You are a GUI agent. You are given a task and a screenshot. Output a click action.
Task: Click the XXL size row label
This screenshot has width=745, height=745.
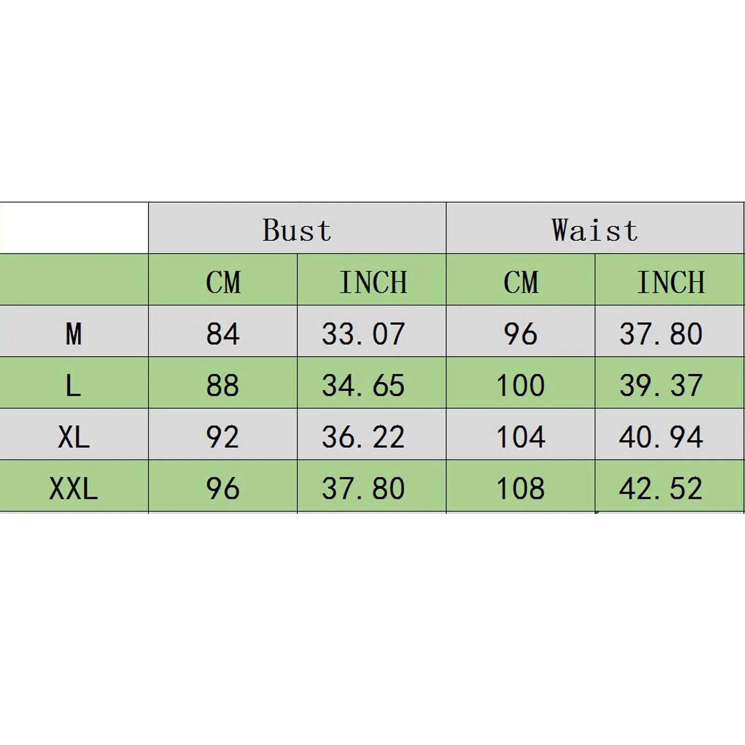click(x=74, y=486)
